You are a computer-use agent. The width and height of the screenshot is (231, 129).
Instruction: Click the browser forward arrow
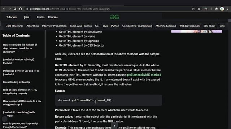[10, 9]
